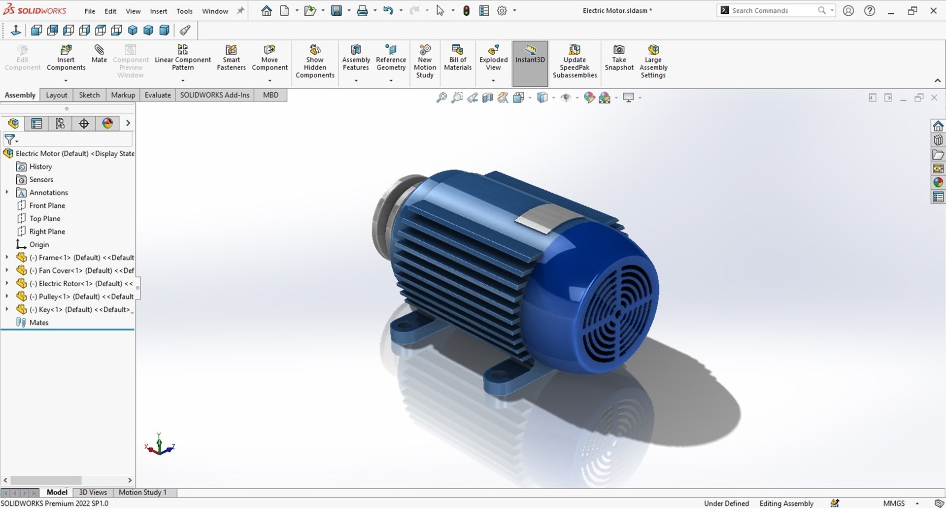Image resolution: width=946 pixels, height=532 pixels.
Task: Click Show Hidden Components
Action: coord(315,62)
